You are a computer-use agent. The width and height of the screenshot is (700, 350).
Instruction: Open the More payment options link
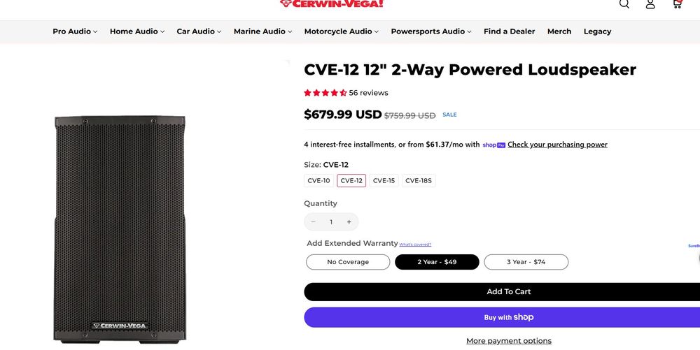tap(509, 341)
